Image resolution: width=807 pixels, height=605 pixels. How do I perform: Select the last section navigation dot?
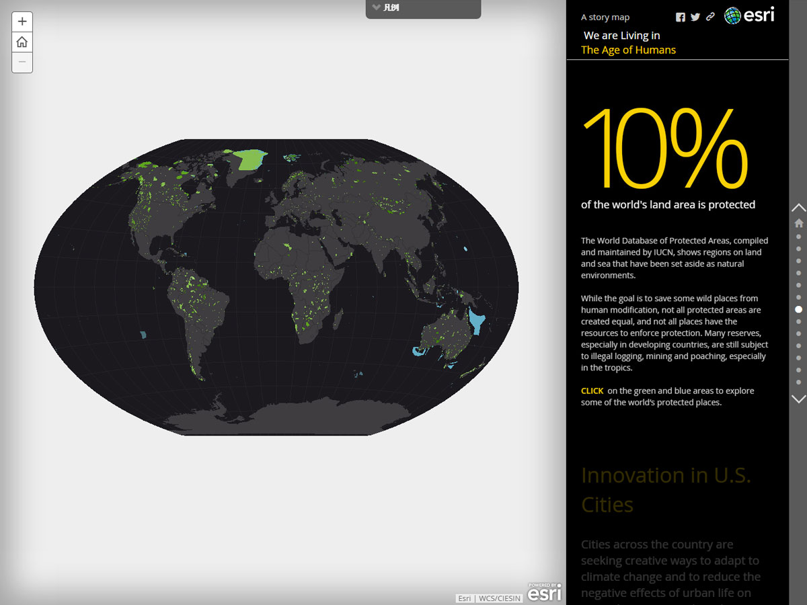pos(798,382)
